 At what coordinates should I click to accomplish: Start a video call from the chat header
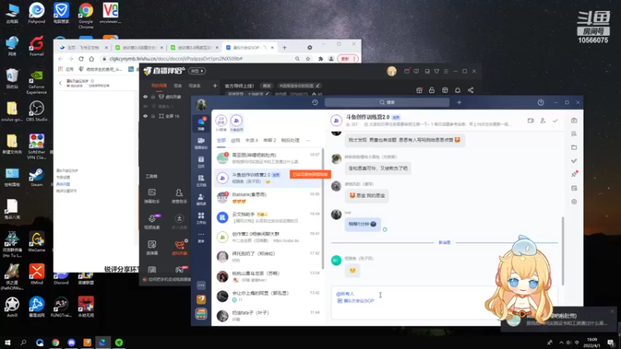click(x=531, y=120)
